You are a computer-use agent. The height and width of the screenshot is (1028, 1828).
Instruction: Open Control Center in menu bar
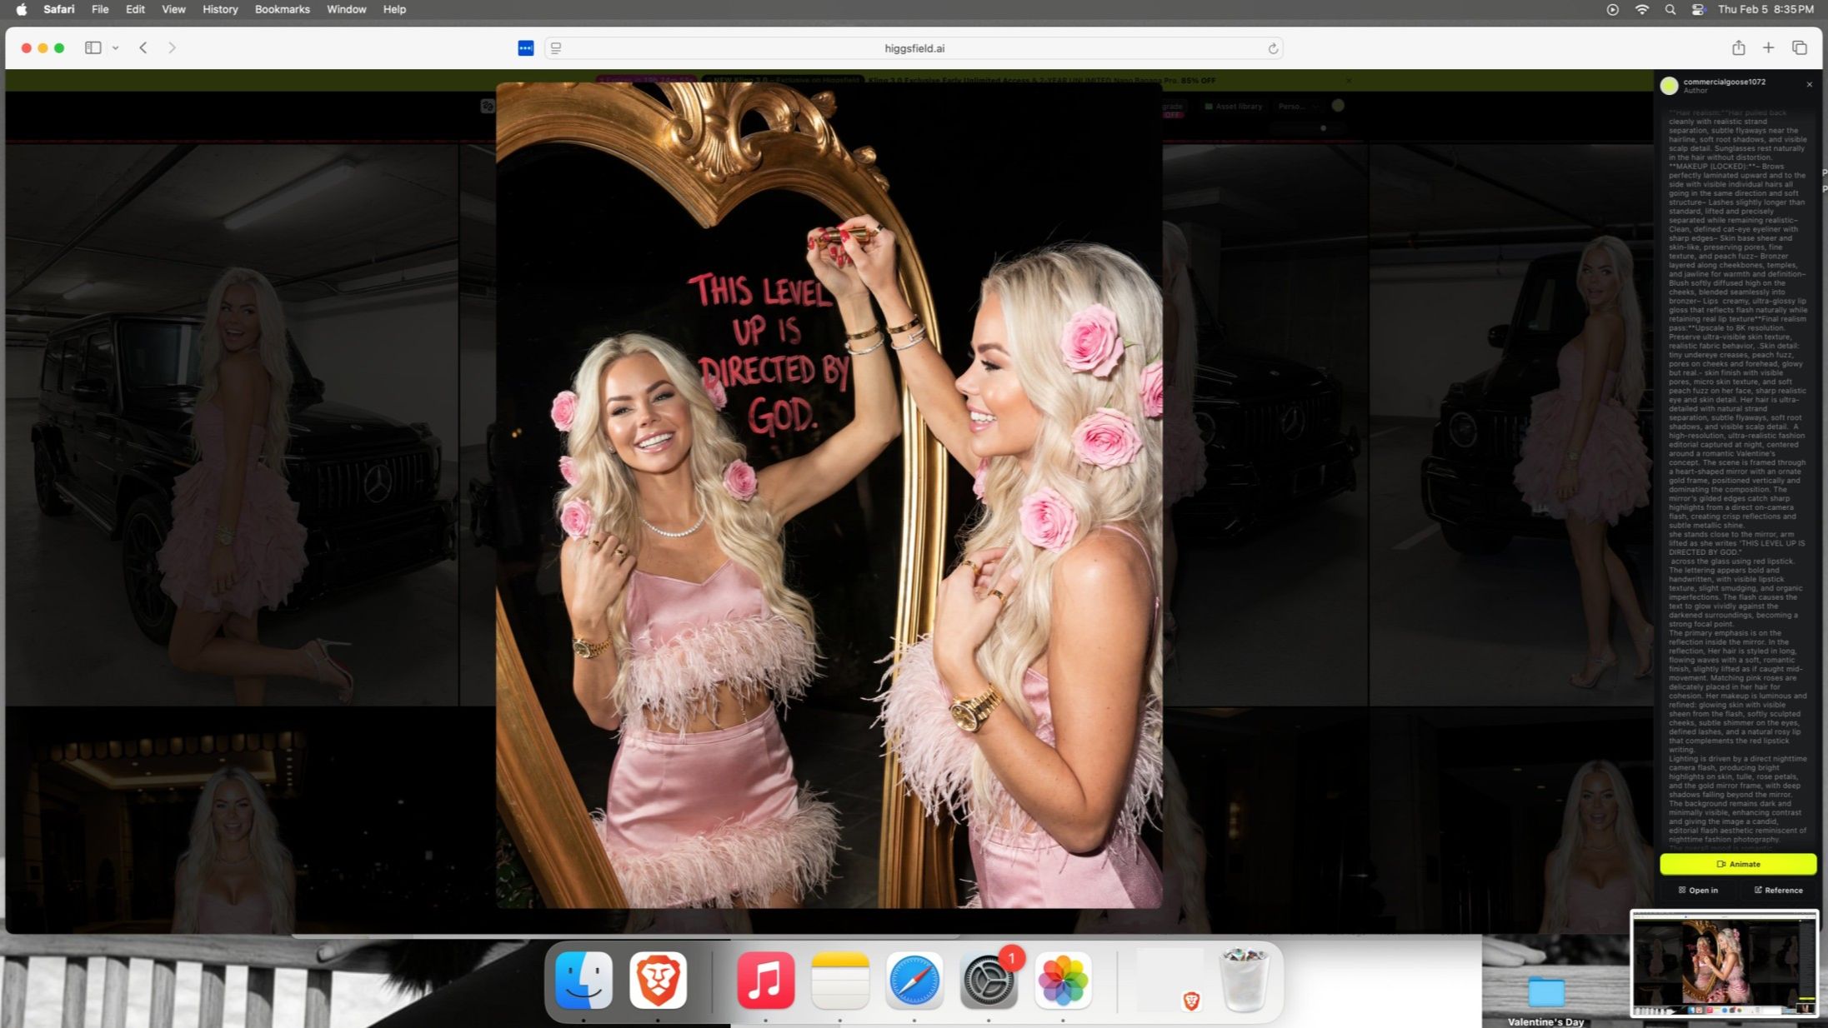1698,9
